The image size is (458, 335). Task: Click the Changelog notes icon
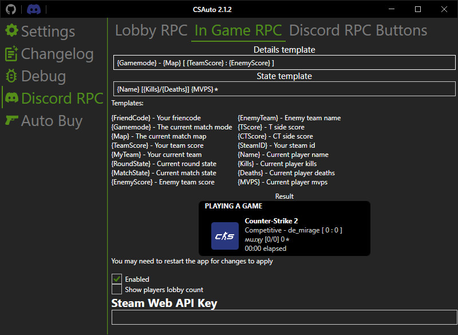(11, 53)
